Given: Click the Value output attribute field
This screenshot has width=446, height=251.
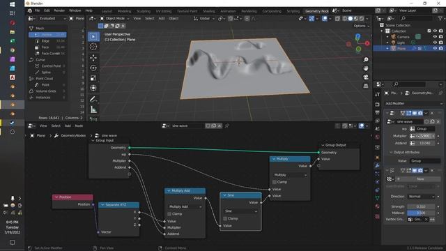Looking at the screenshot, I should pyautogui.click(x=425, y=161).
